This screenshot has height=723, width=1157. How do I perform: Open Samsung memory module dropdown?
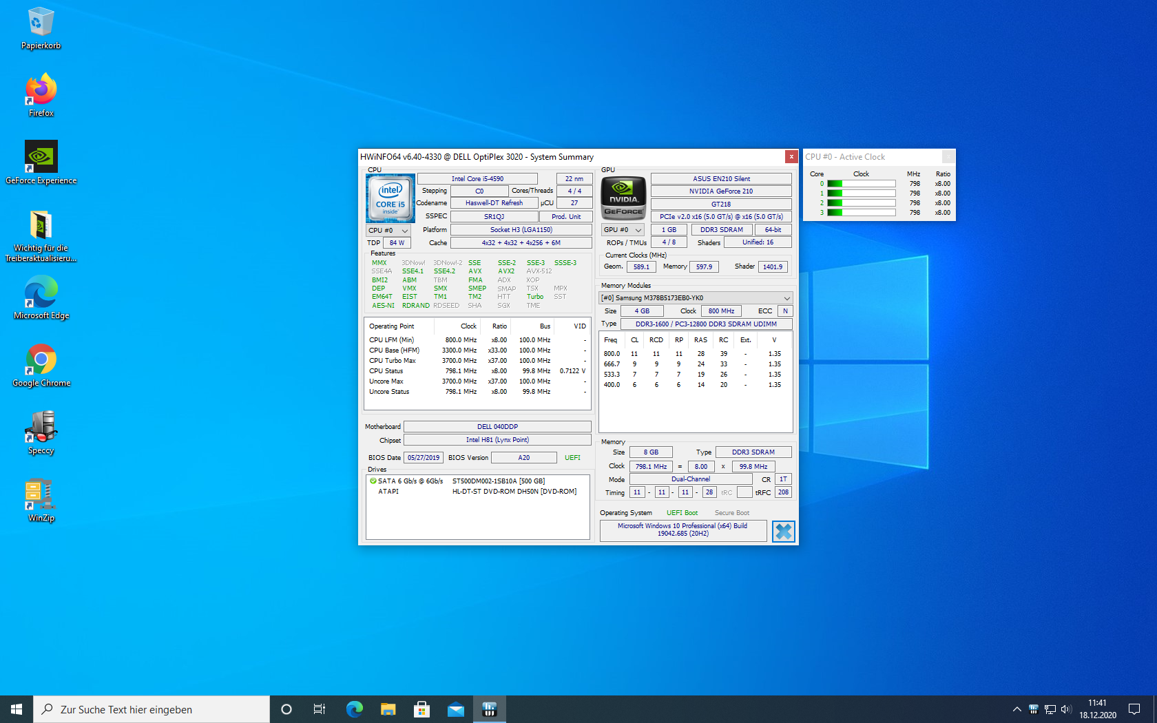point(696,298)
